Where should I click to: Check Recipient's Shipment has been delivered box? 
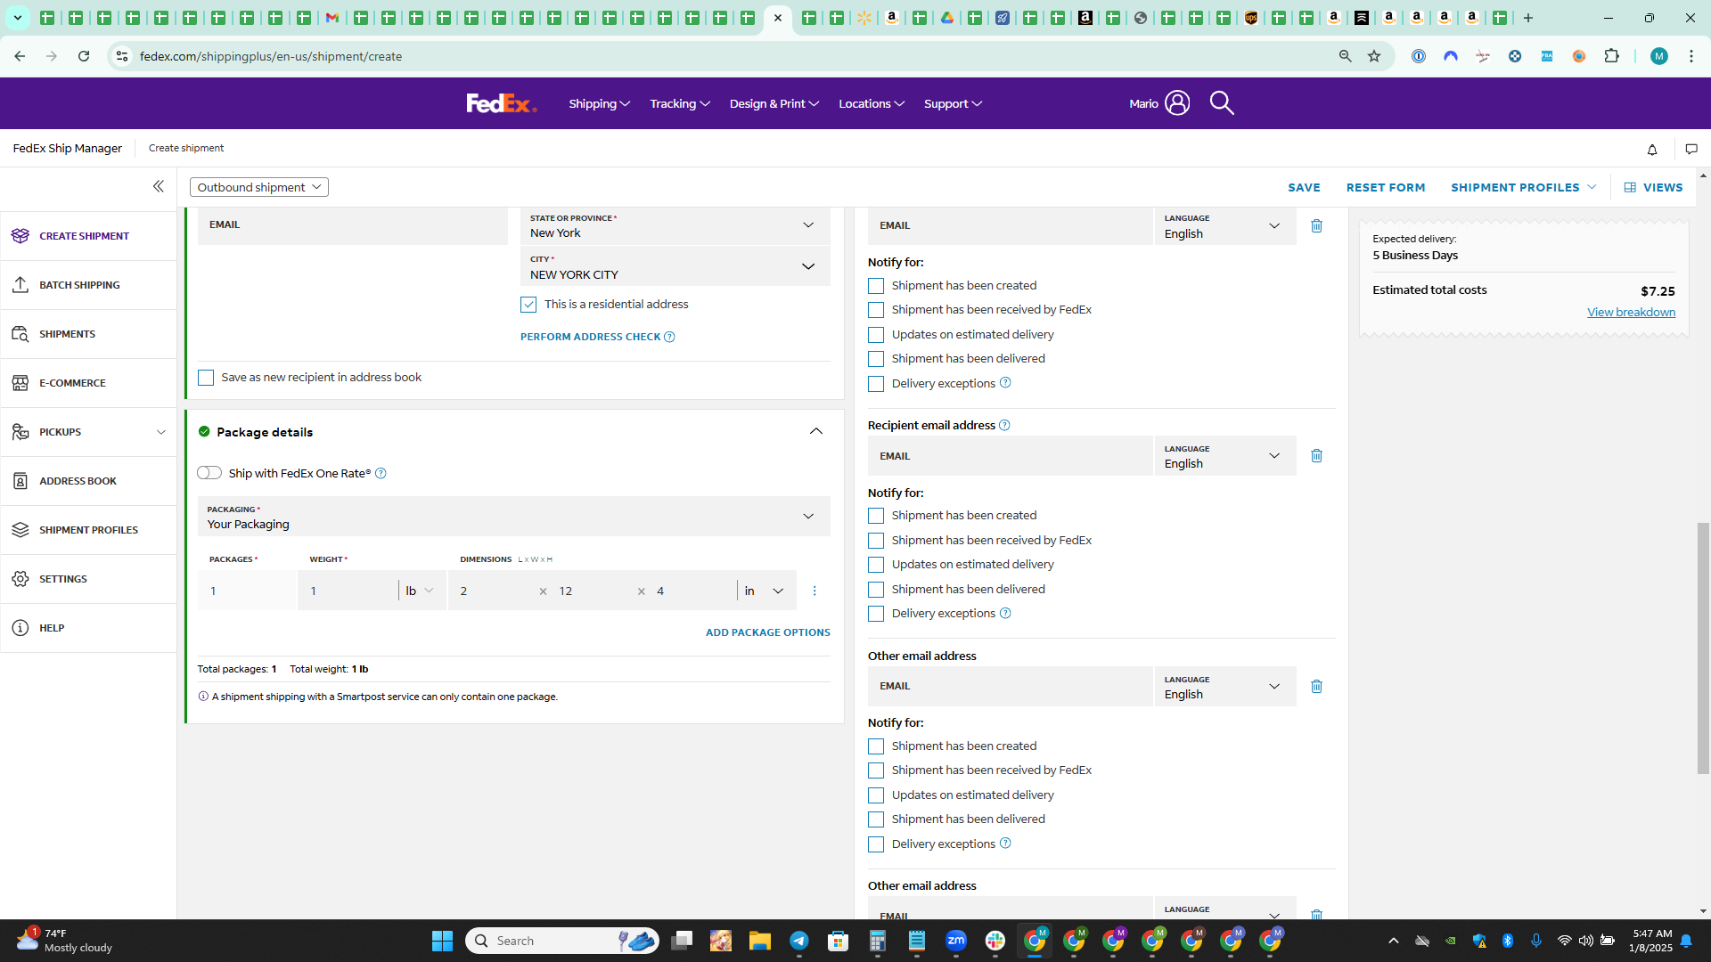tap(876, 590)
